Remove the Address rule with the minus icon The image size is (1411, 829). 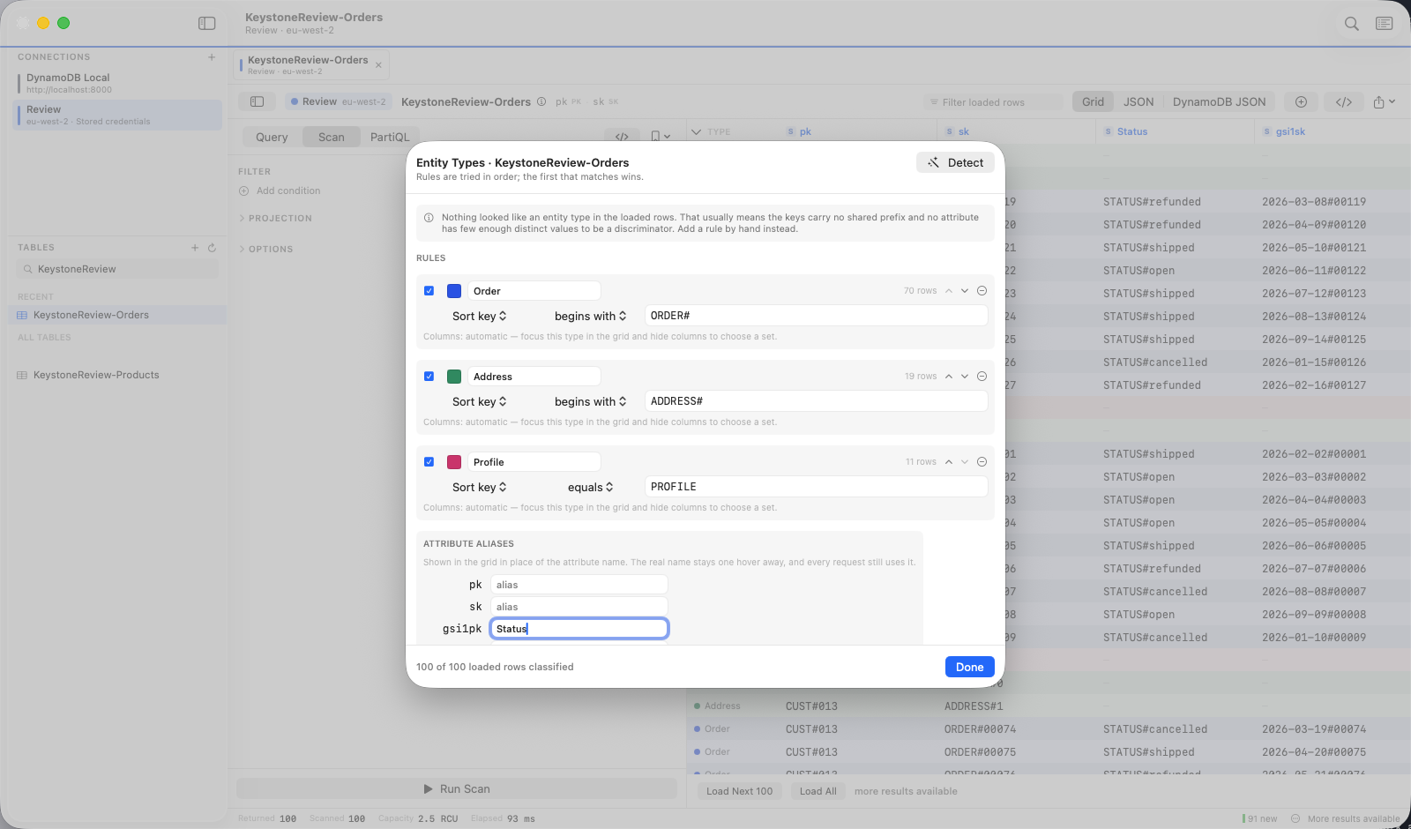982,377
